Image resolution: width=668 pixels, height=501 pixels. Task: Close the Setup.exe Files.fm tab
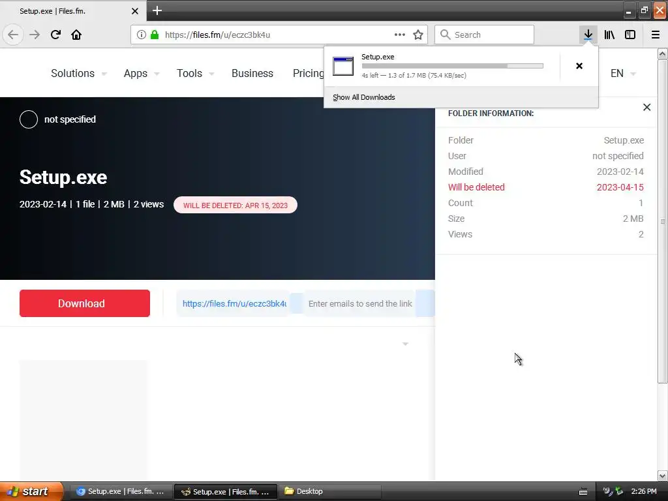pos(135,11)
